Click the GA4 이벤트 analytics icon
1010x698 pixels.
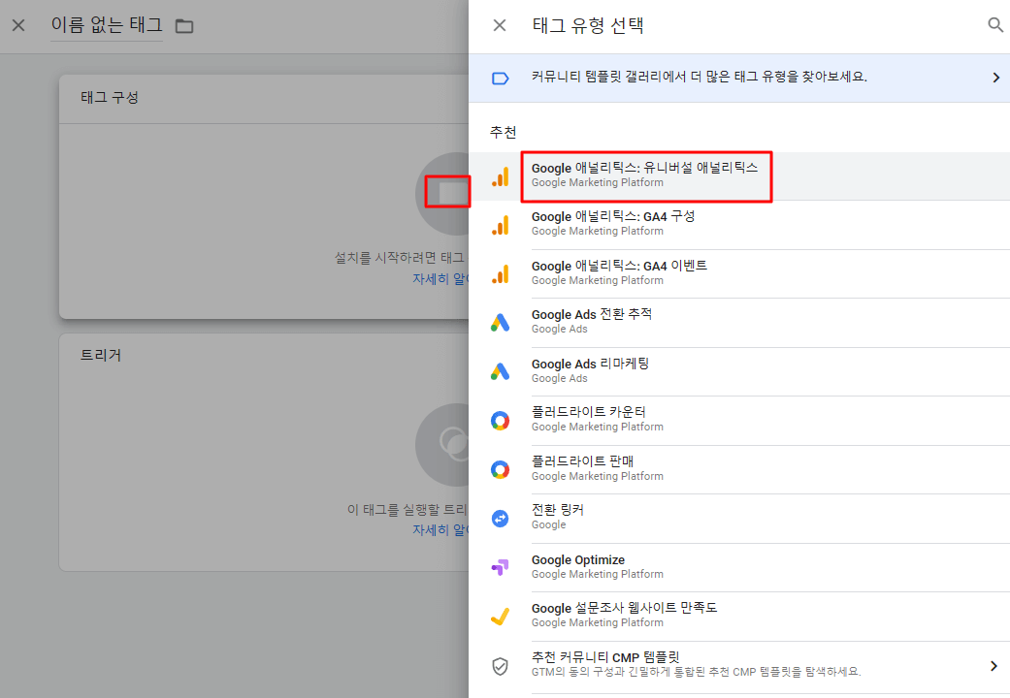coord(501,273)
